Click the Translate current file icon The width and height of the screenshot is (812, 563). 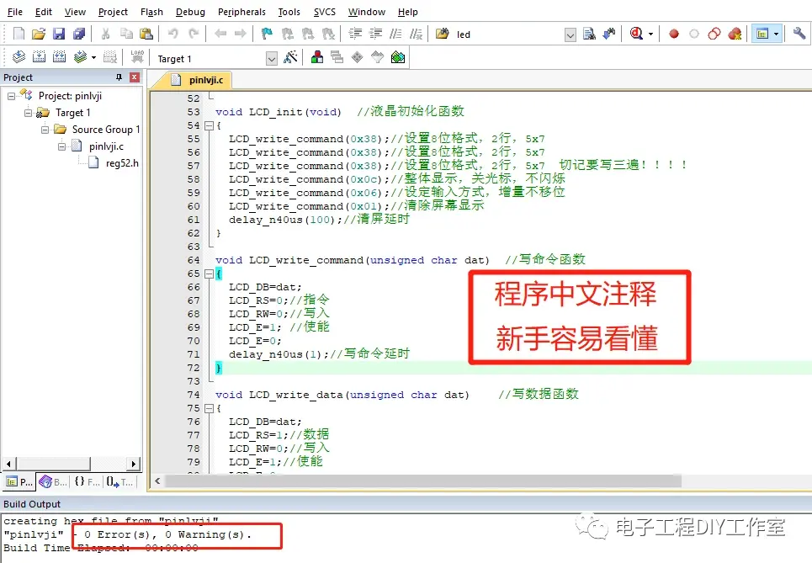coord(19,57)
